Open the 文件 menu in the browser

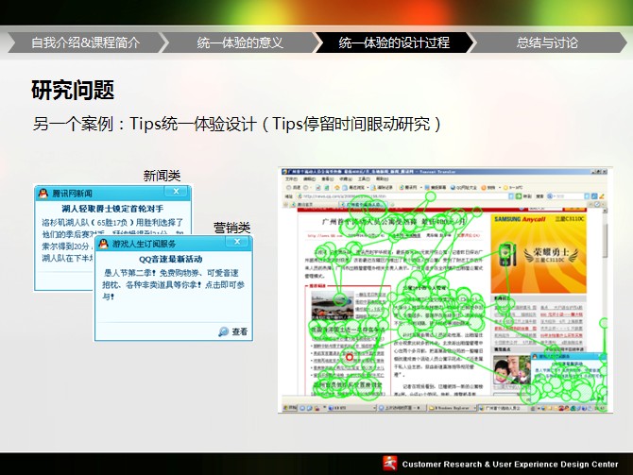(292, 178)
